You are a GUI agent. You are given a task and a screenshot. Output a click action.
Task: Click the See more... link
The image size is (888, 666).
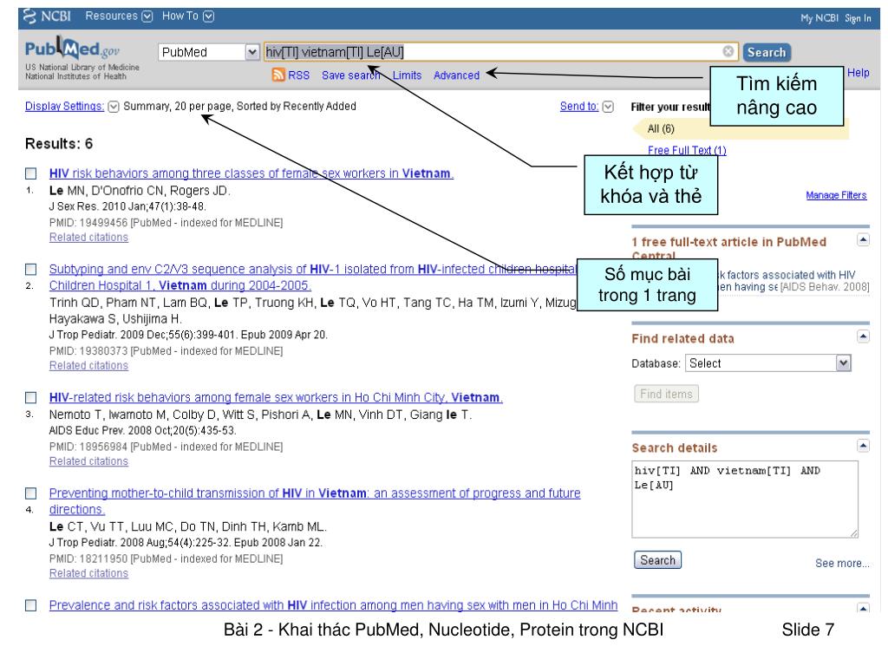point(842,564)
